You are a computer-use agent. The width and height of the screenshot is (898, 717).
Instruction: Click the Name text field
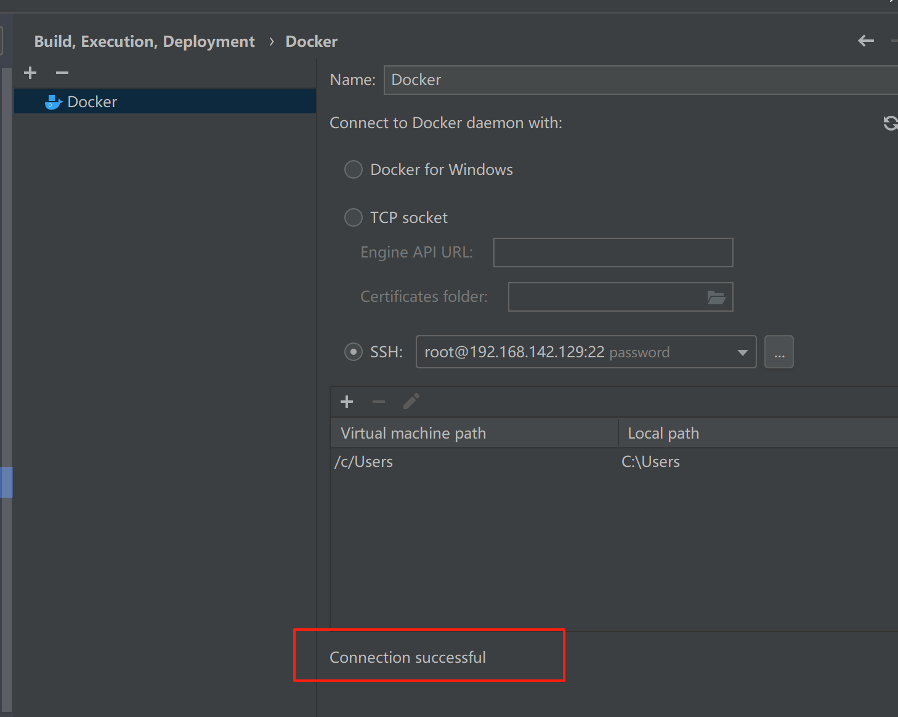tap(641, 80)
